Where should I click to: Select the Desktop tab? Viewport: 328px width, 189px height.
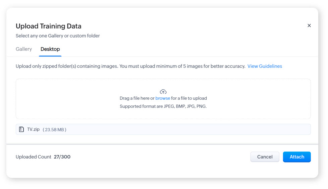[x=50, y=49]
